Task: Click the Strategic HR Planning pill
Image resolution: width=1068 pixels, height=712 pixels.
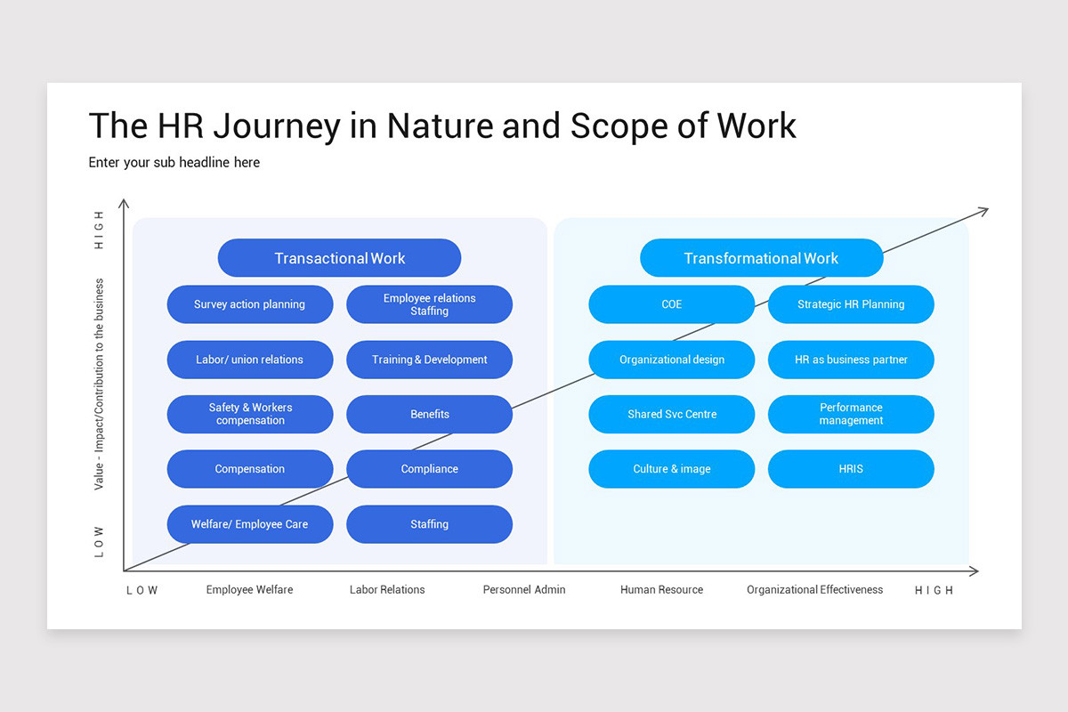Action: point(851,304)
